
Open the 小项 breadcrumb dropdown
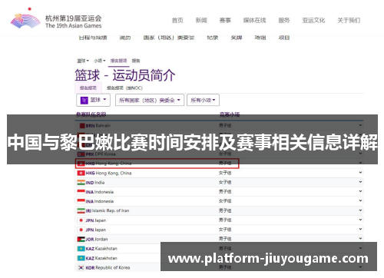tap(99, 61)
